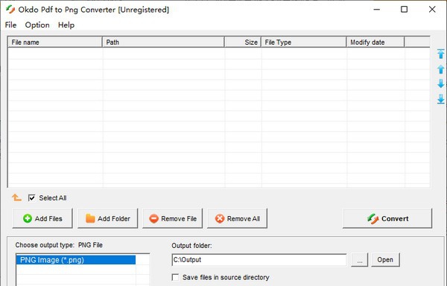Viewport: 447px width, 286px height.
Task: Move selected file to bottom of list
Action: (441, 99)
